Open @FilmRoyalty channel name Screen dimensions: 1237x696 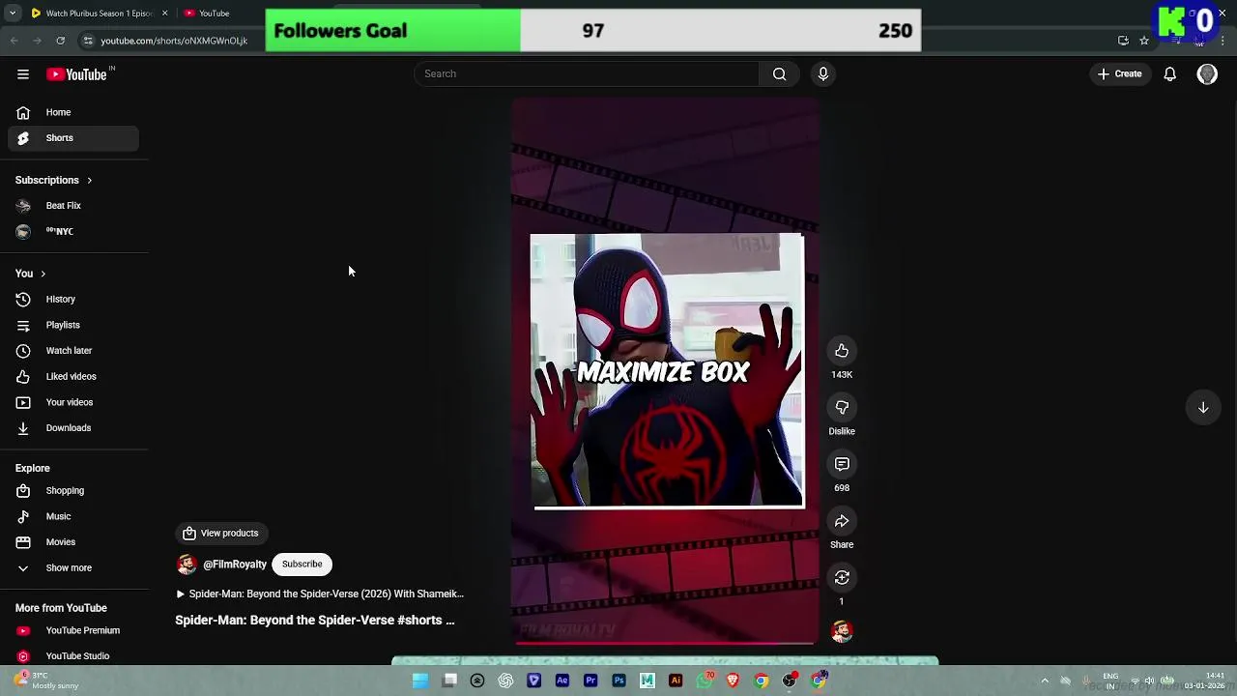pos(235,565)
